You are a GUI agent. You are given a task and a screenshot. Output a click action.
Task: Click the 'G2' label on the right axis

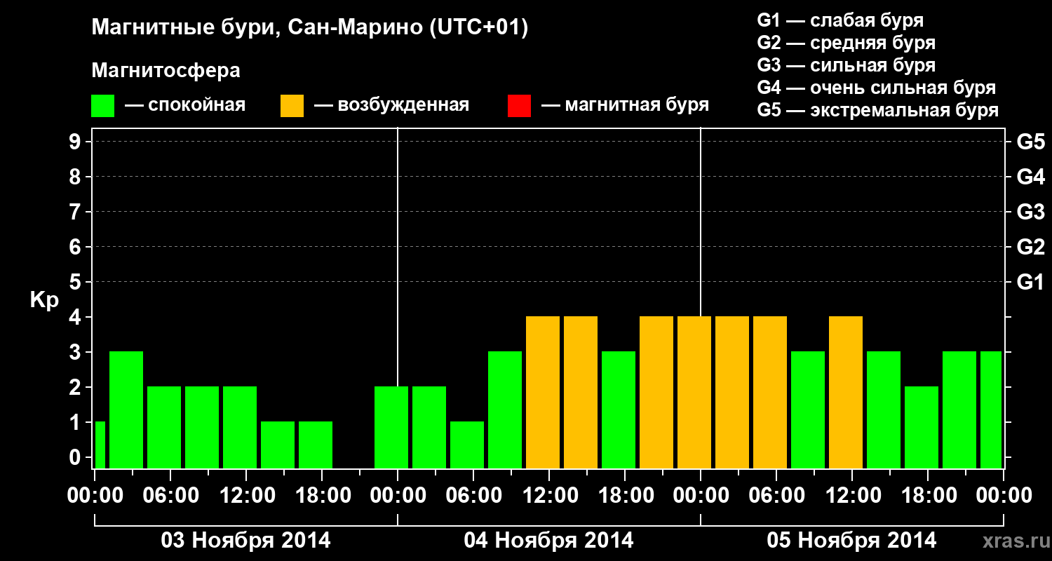point(1030,247)
